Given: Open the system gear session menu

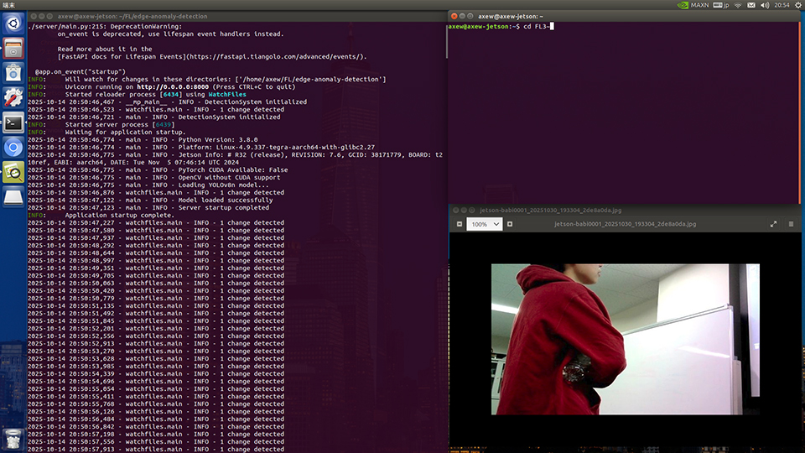Looking at the screenshot, I should point(796,5).
